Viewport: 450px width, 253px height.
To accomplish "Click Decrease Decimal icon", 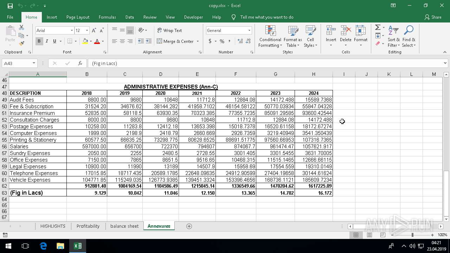I will (248, 41).
